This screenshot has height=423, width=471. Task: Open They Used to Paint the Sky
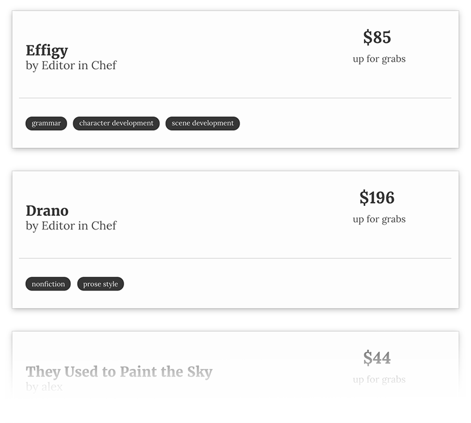[120, 372]
